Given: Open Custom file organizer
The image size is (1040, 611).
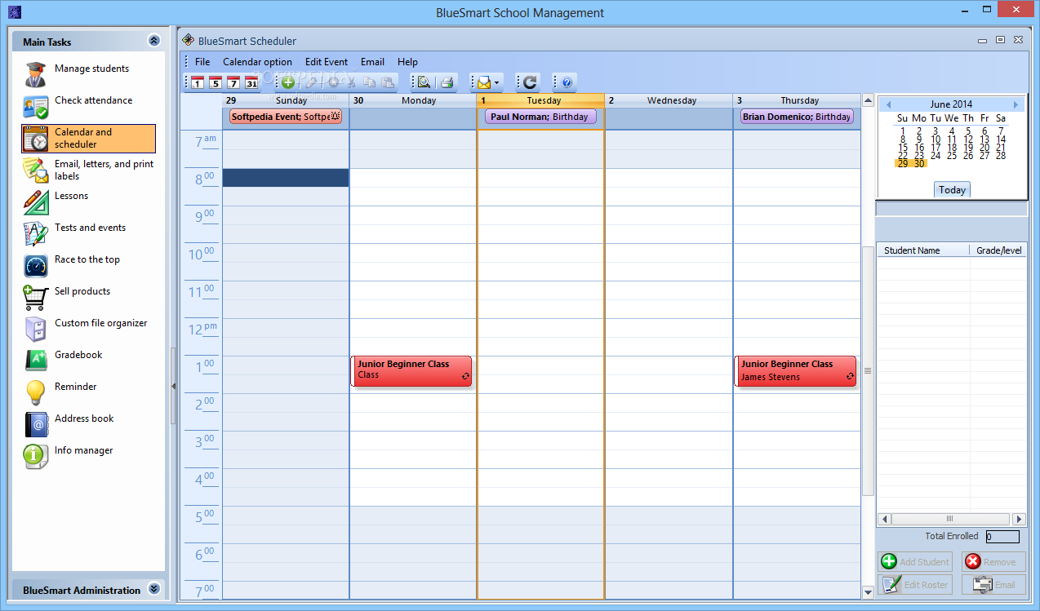Looking at the screenshot, I should (x=88, y=329).
